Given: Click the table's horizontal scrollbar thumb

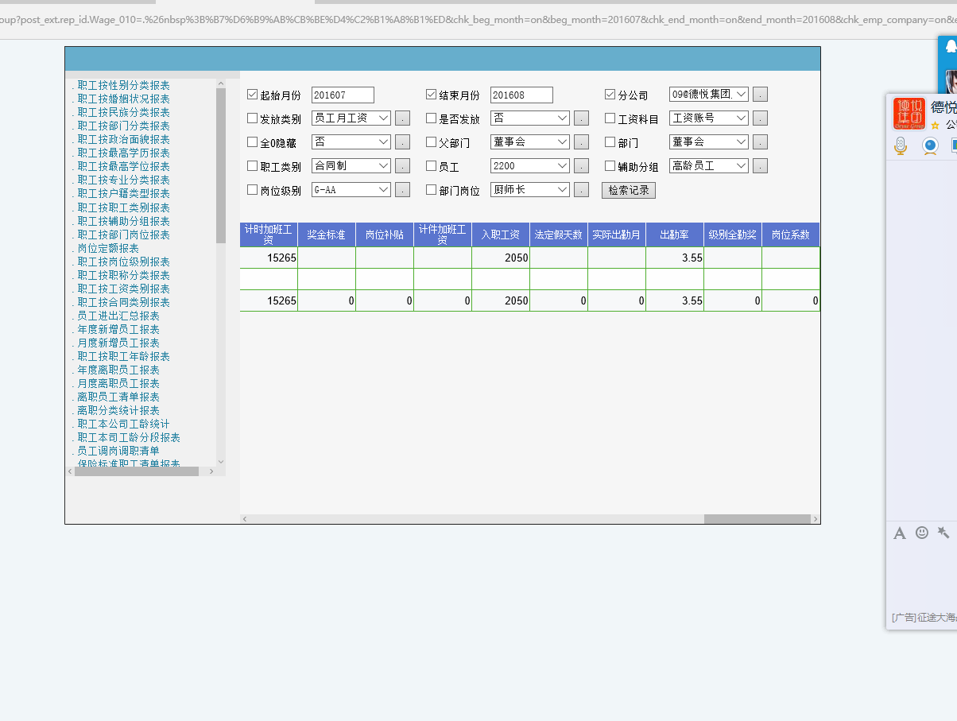Looking at the screenshot, I should point(756,519).
